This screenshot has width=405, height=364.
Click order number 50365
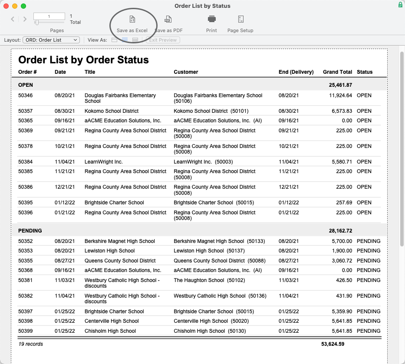pyautogui.click(x=25, y=121)
